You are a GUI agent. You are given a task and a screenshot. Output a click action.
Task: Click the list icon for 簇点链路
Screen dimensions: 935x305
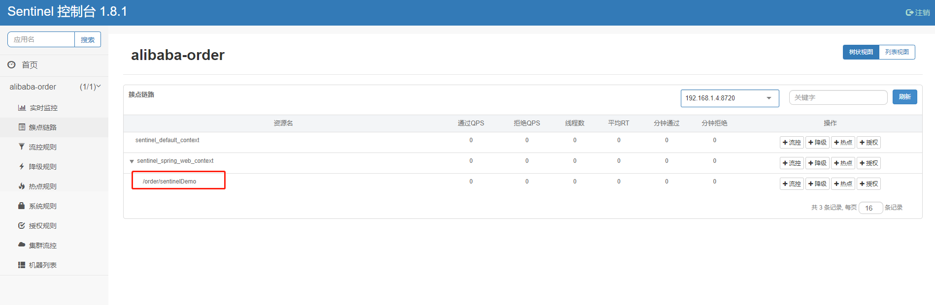point(22,127)
